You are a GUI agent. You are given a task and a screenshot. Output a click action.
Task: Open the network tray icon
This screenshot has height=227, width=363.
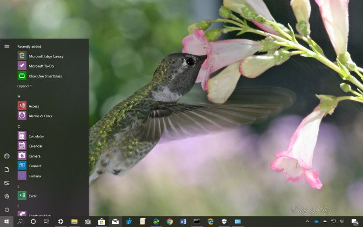click(333, 221)
